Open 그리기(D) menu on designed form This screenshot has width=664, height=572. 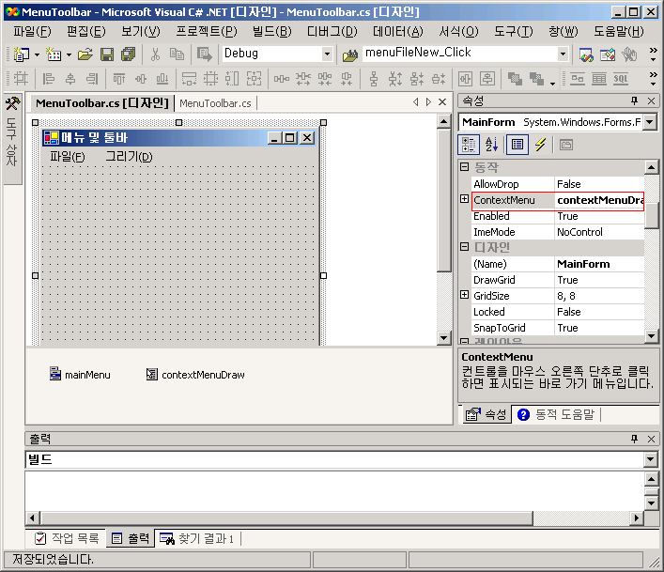[x=129, y=157]
